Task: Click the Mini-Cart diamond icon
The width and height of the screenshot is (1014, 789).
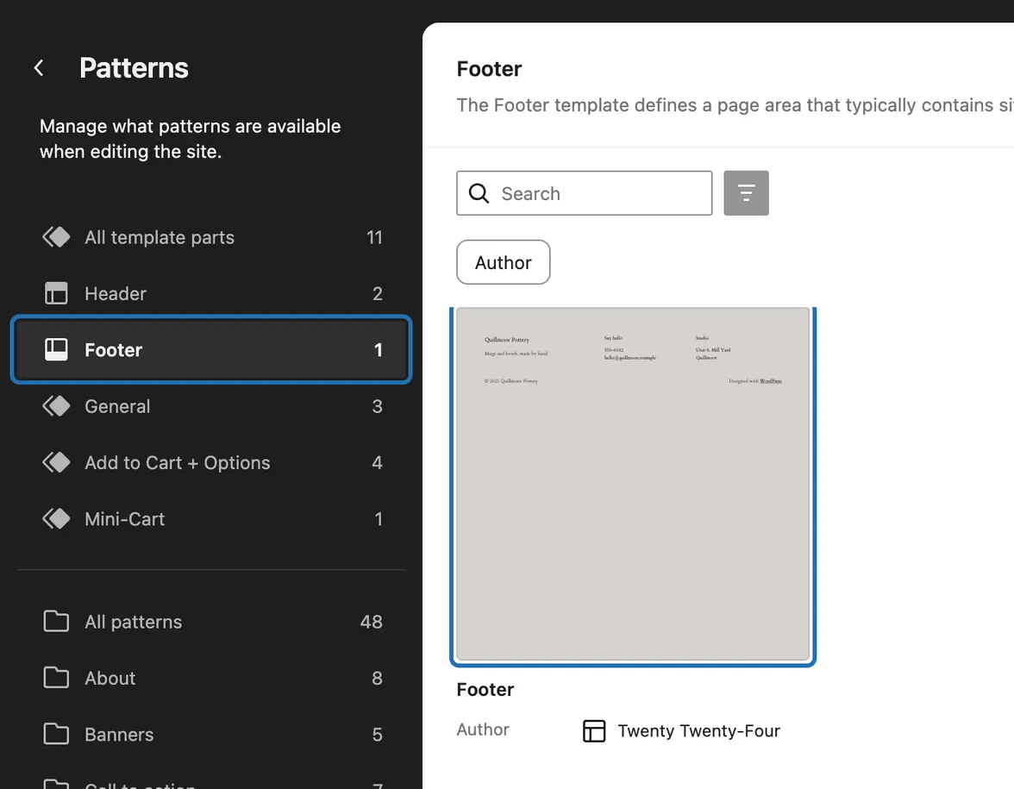Action: click(x=56, y=519)
